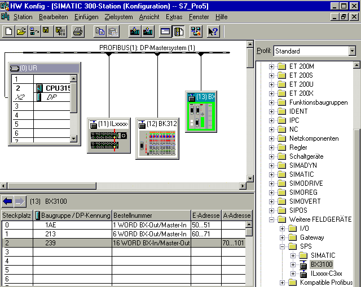The height and width of the screenshot is (287, 361).
Task: Click the (0) UR rack title icon
Action: [x=15, y=68]
